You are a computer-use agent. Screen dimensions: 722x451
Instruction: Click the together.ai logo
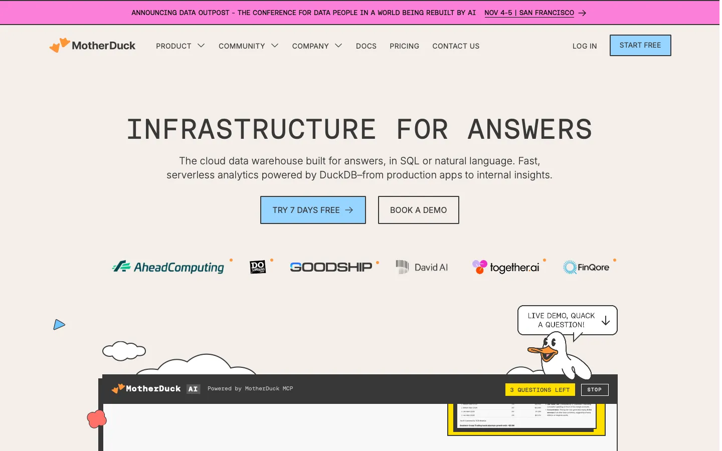506,267
